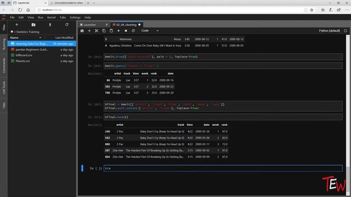Open billboard.csv in file browser

coord(42,55)
